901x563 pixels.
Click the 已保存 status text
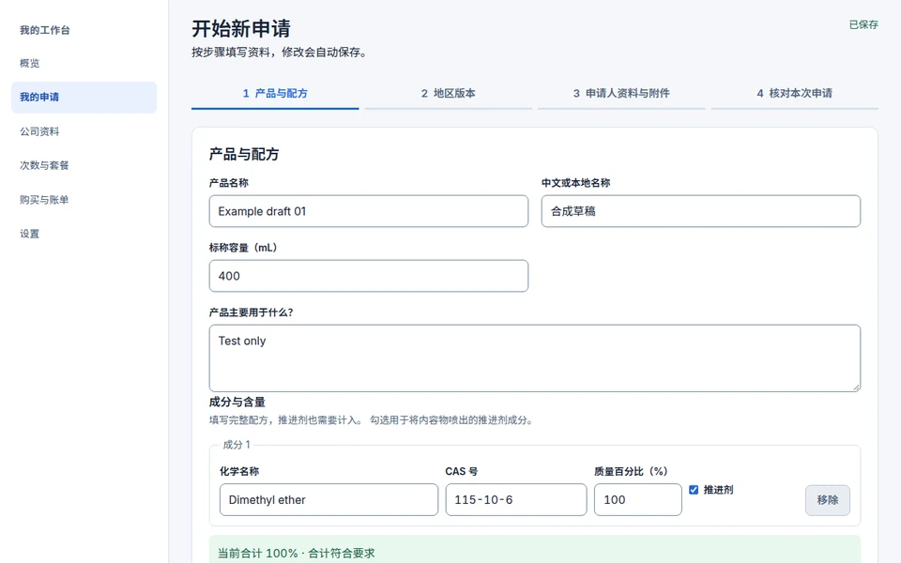tap(863, 24)
